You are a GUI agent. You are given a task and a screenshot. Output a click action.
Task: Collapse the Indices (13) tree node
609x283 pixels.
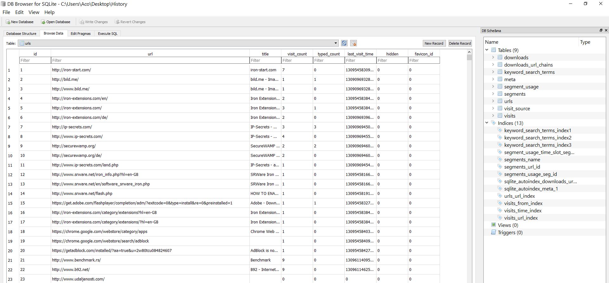pyautogui.click(x=487, y=123)
